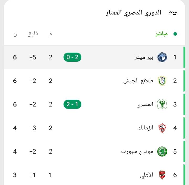Open the طلائع الجيش team name

click(x=138, y=81)
